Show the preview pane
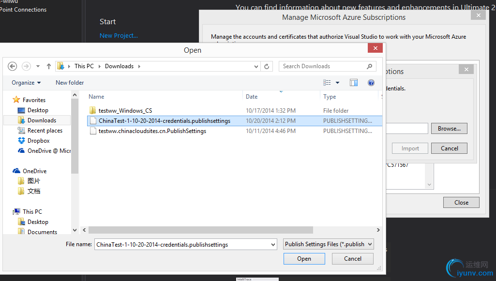Screen dimensions: 496x281 coord(354,83)
